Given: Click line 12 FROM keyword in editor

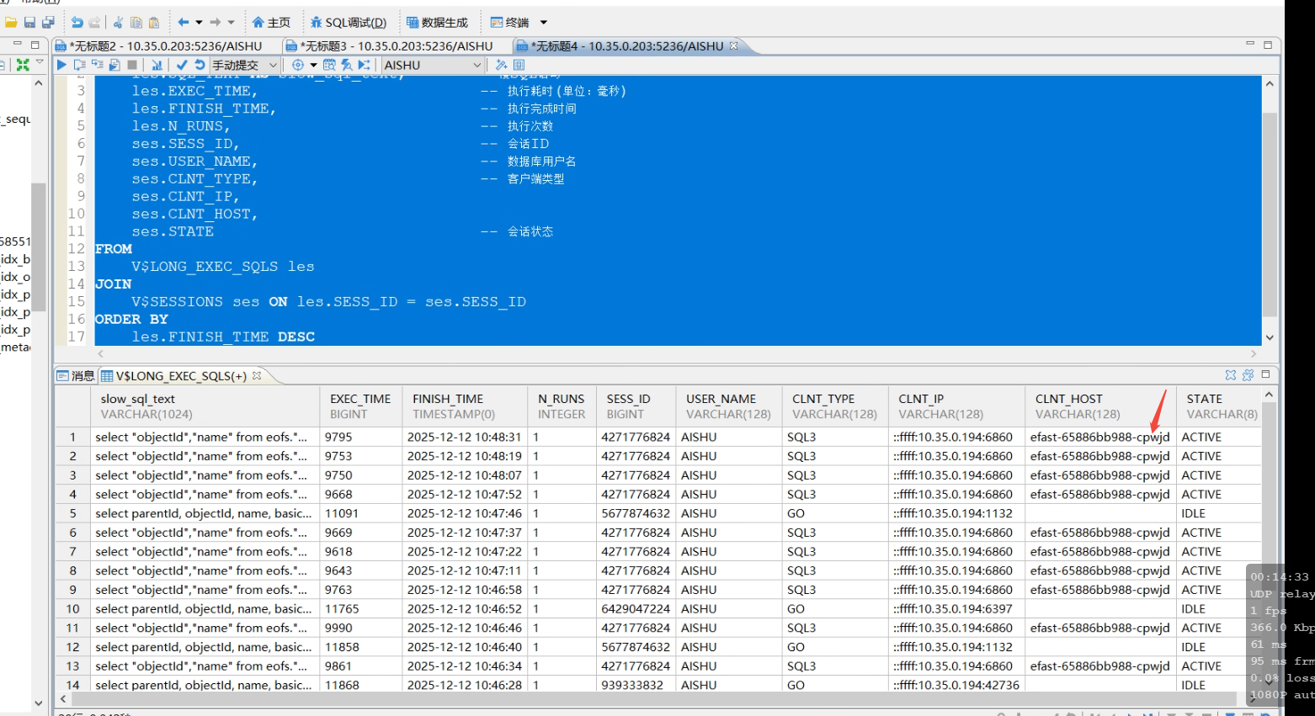Looking at the screenshot, I should click(x=114, y=249).
